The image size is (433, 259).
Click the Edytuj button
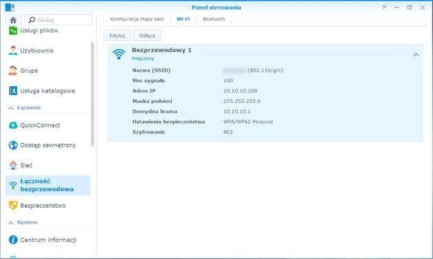[x=117, y=36]
